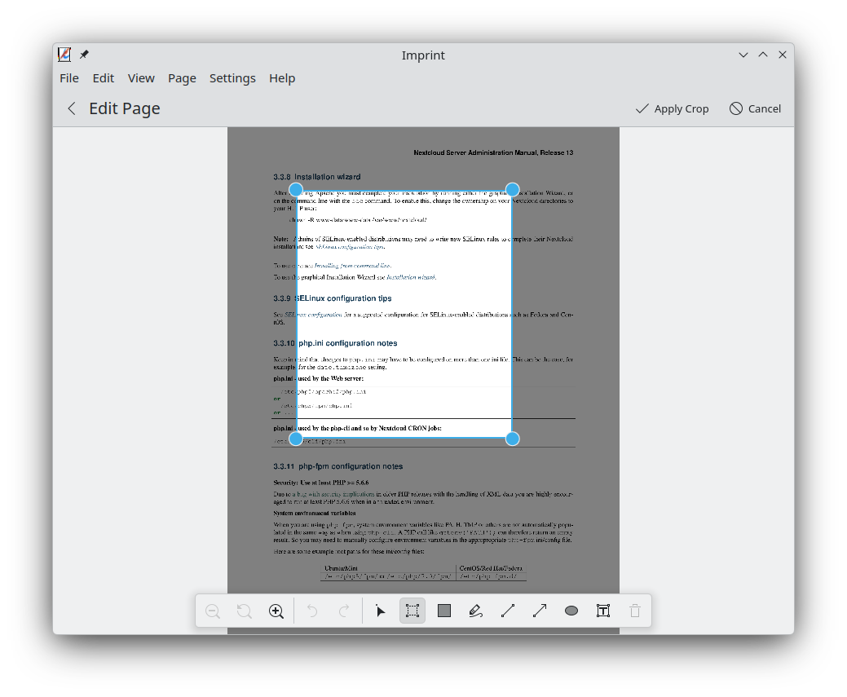Minimize the Imprint window
The width and height of the screenshot is (847, 697).
pos(743,55)
